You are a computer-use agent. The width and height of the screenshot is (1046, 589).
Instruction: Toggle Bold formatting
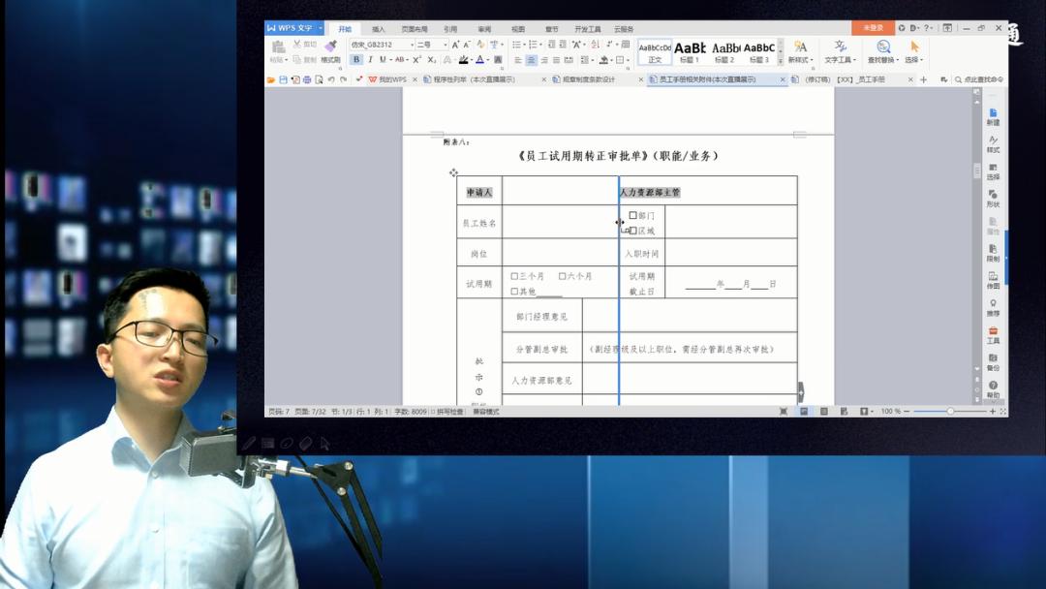point(356,60)
